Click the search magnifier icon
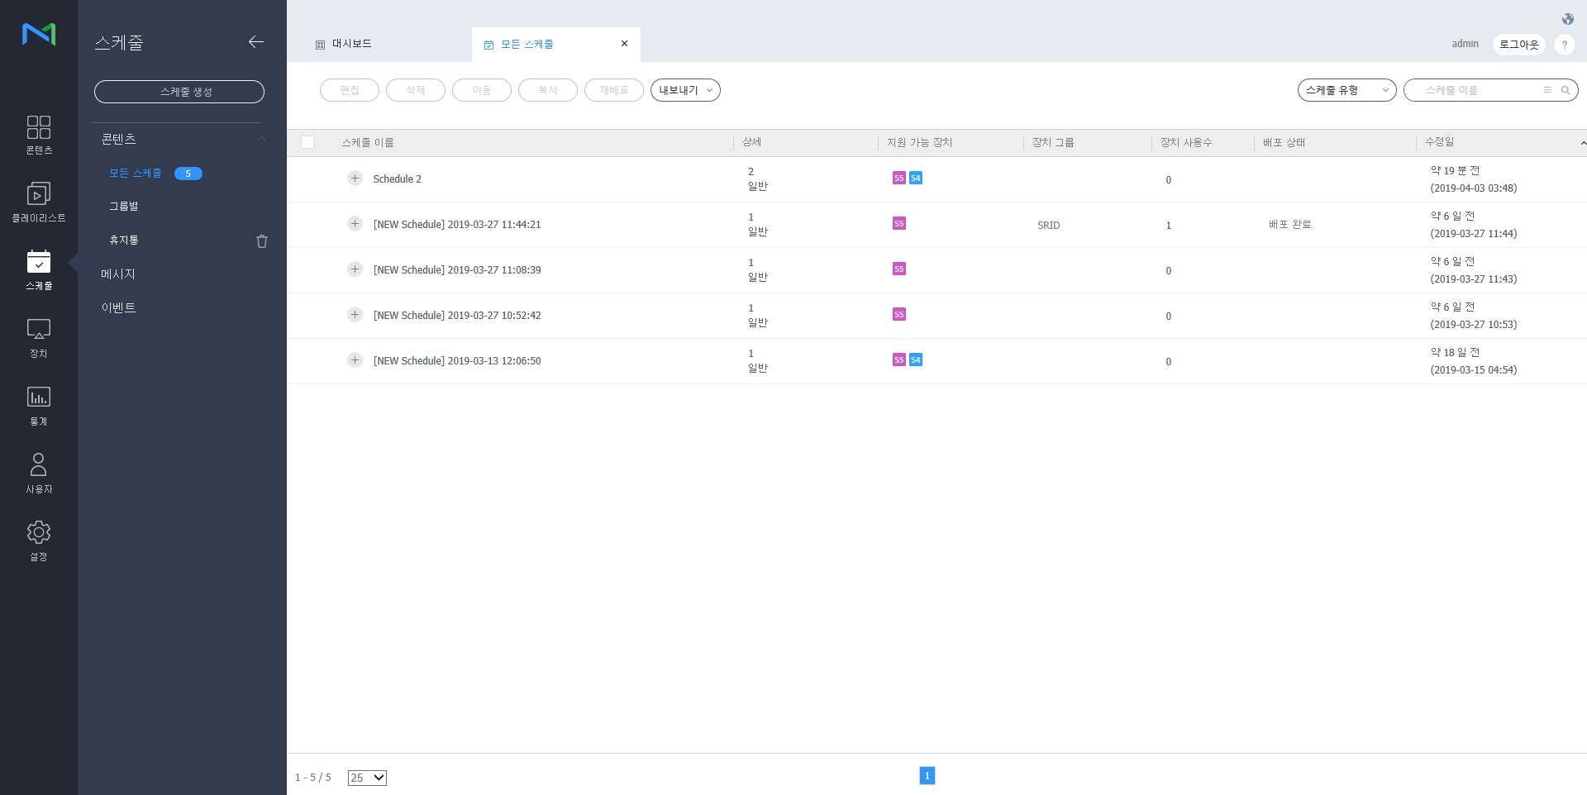 click(x=1565, y=90)
